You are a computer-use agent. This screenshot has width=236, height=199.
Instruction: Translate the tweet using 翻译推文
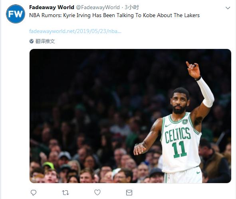45,41
